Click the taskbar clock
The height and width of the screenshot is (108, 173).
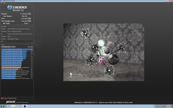coord(168,106)
